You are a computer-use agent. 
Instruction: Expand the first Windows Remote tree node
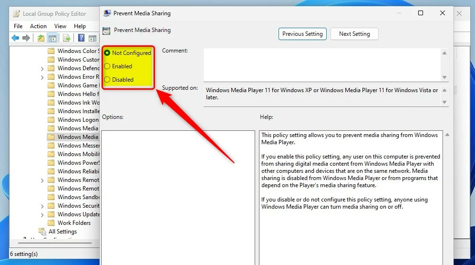click(x=42, y=180)
